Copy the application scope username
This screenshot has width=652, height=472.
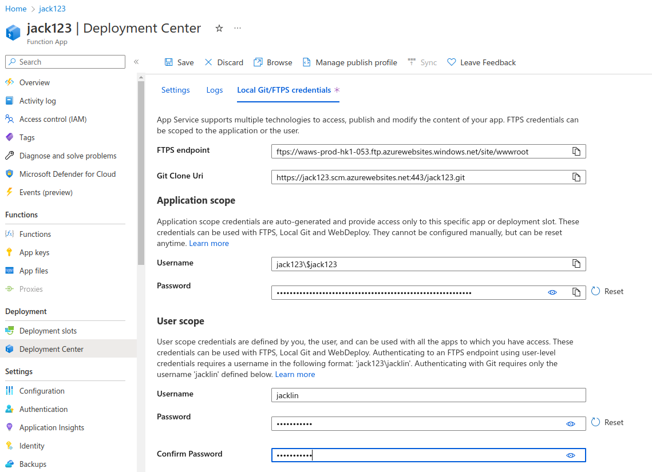[576, 263]
